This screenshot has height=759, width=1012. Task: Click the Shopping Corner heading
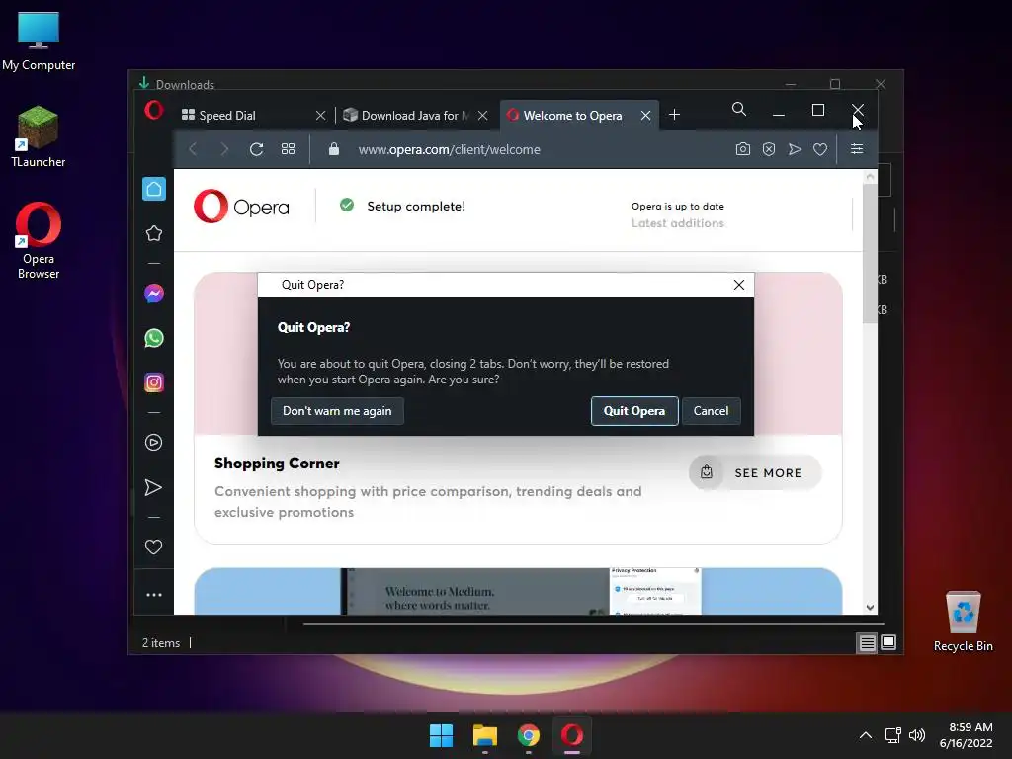(x=277, y=464)
